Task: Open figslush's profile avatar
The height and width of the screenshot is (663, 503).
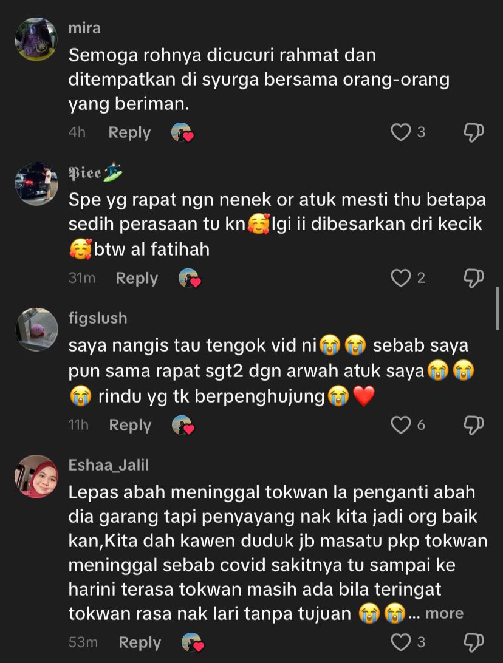Action: click(36, 330)
